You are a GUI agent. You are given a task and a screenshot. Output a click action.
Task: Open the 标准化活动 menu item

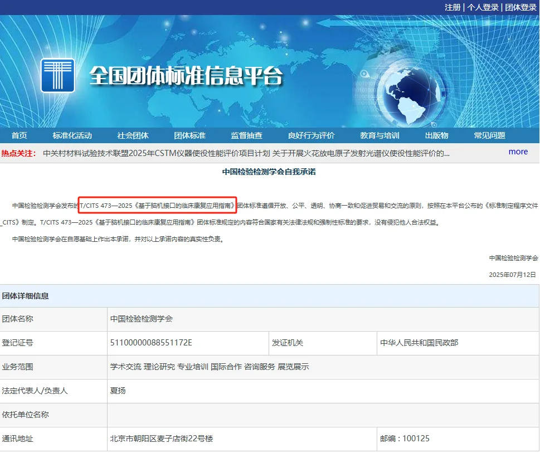[72, 135]
